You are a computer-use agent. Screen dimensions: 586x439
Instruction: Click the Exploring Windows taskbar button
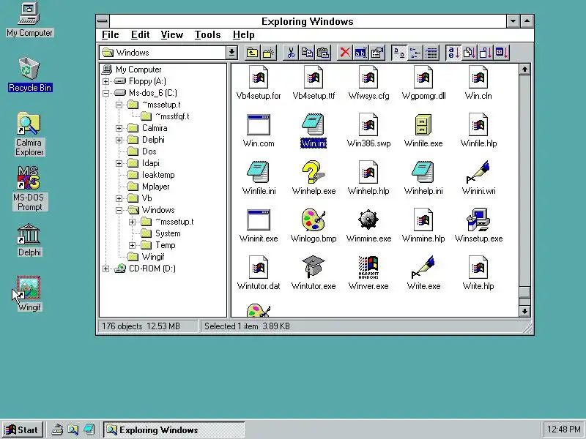coord(174,430)
